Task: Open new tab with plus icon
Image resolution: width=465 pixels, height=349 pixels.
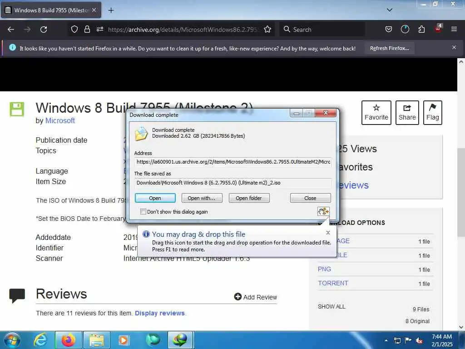Action: click(x=111, y=10)
